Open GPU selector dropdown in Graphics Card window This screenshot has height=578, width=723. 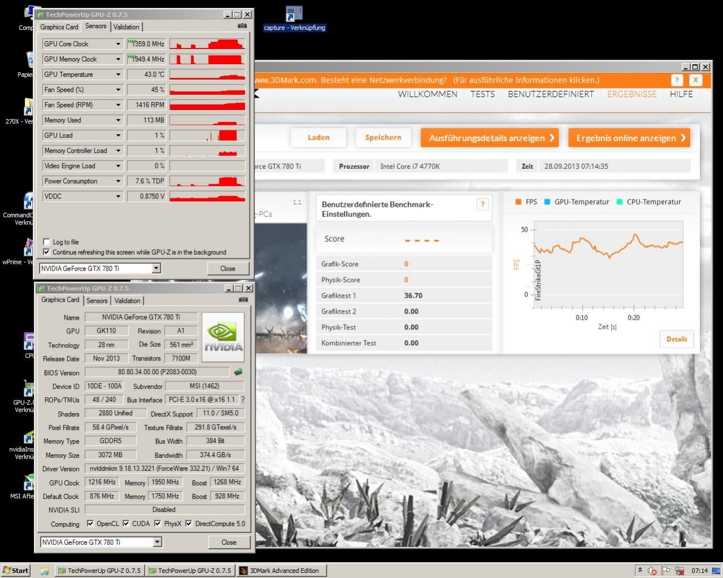tap(158, 542)
